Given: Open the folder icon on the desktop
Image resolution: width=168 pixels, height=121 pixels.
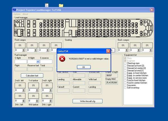Looking at the screenshot, I should pyautogui.click(x=61, y=6).
